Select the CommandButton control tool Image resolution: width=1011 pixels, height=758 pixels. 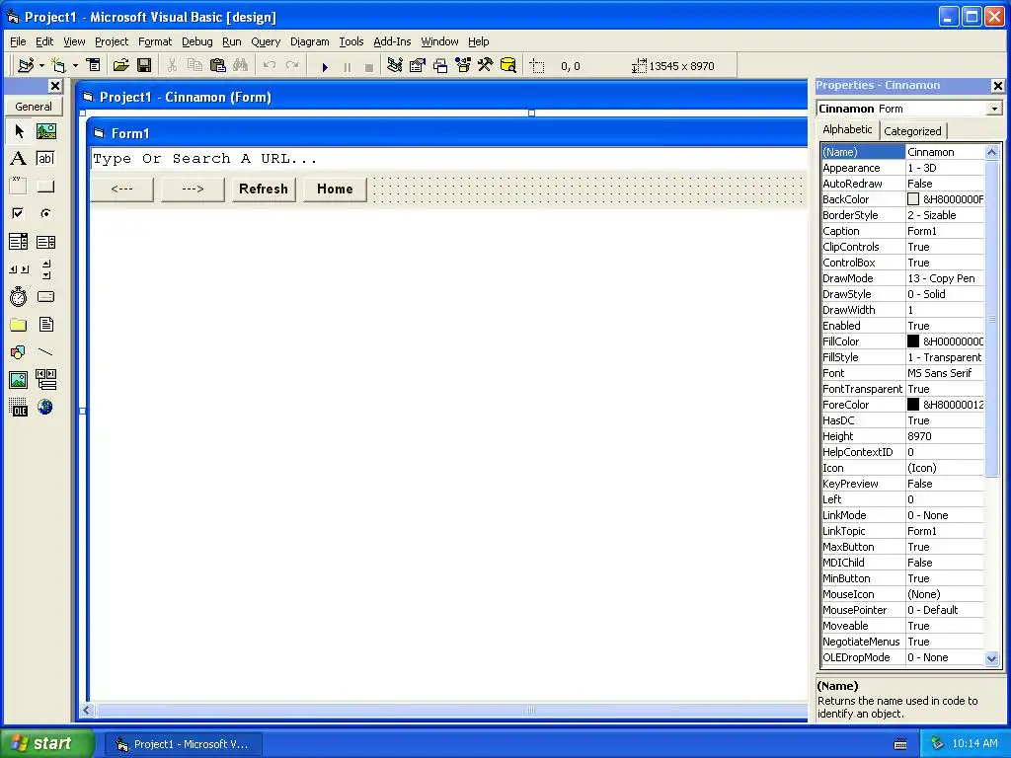click(45, 187)
